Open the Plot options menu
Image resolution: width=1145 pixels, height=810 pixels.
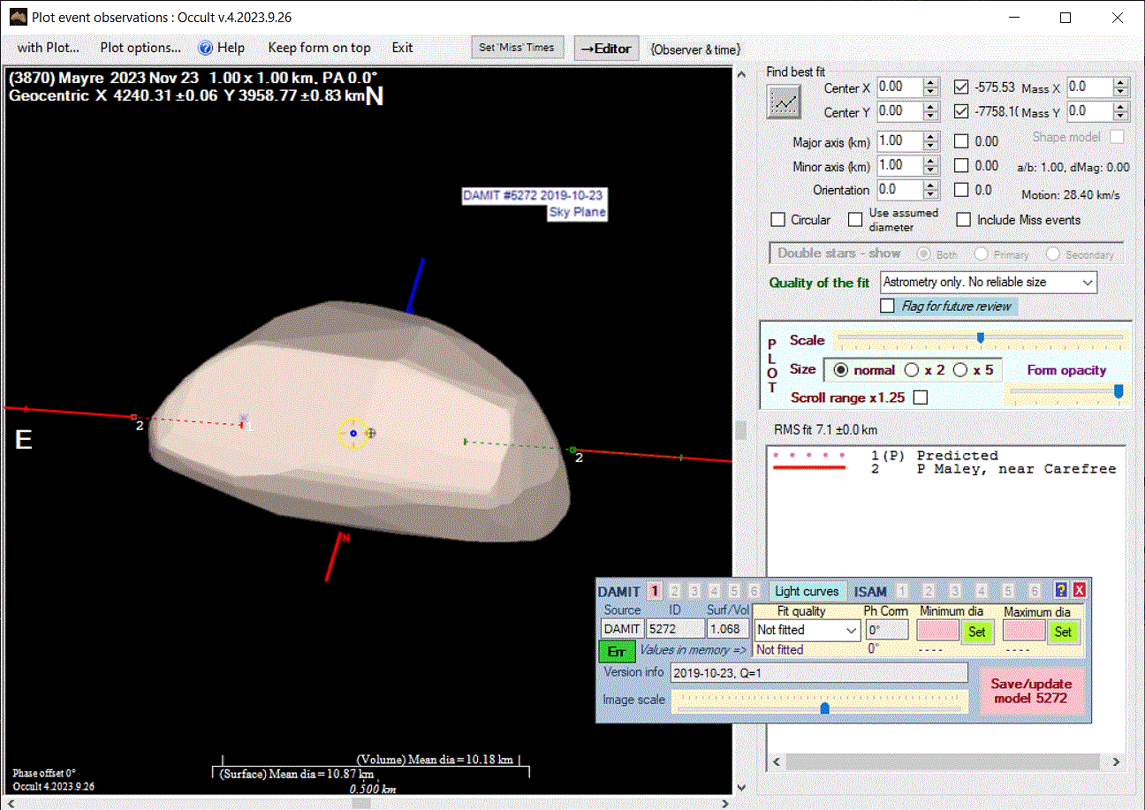tap(140, 48)
